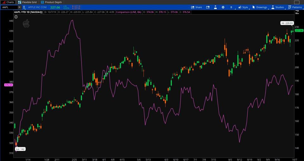Click the 'D: 10/7/19' date value
Screen dimensions: 304x161
50,12
